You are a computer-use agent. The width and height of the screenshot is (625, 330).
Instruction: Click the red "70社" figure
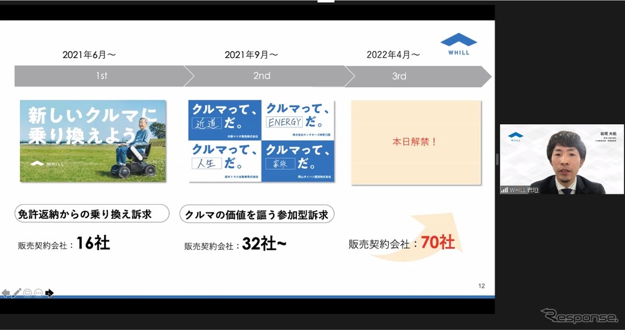coord(438,242)
